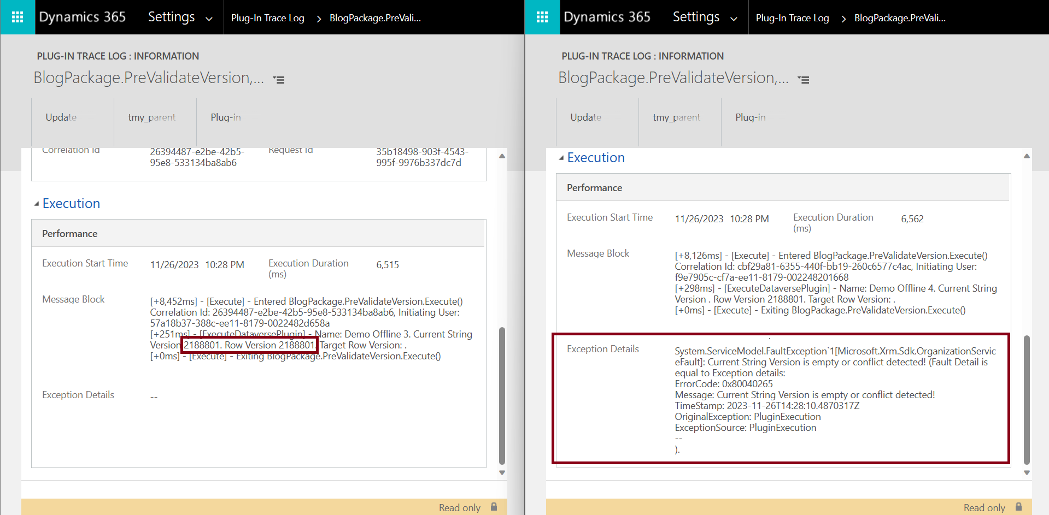1049x515 pixels.
Task: Go to Plug-In Trace Log breadcrumb, right window
Action: point(793,18)
